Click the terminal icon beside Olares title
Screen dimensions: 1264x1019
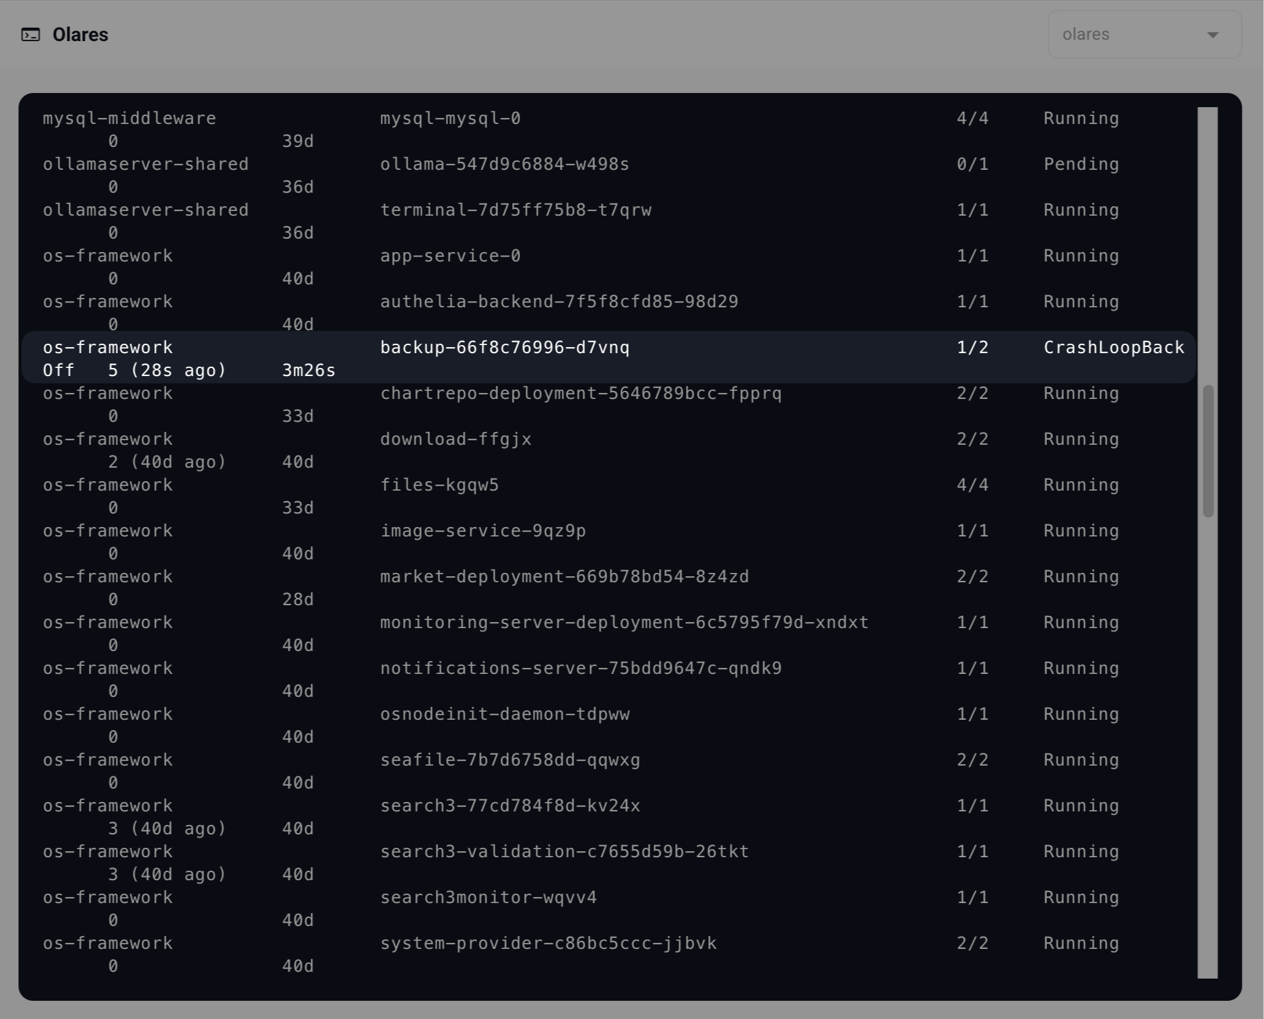tap(31, 34)
